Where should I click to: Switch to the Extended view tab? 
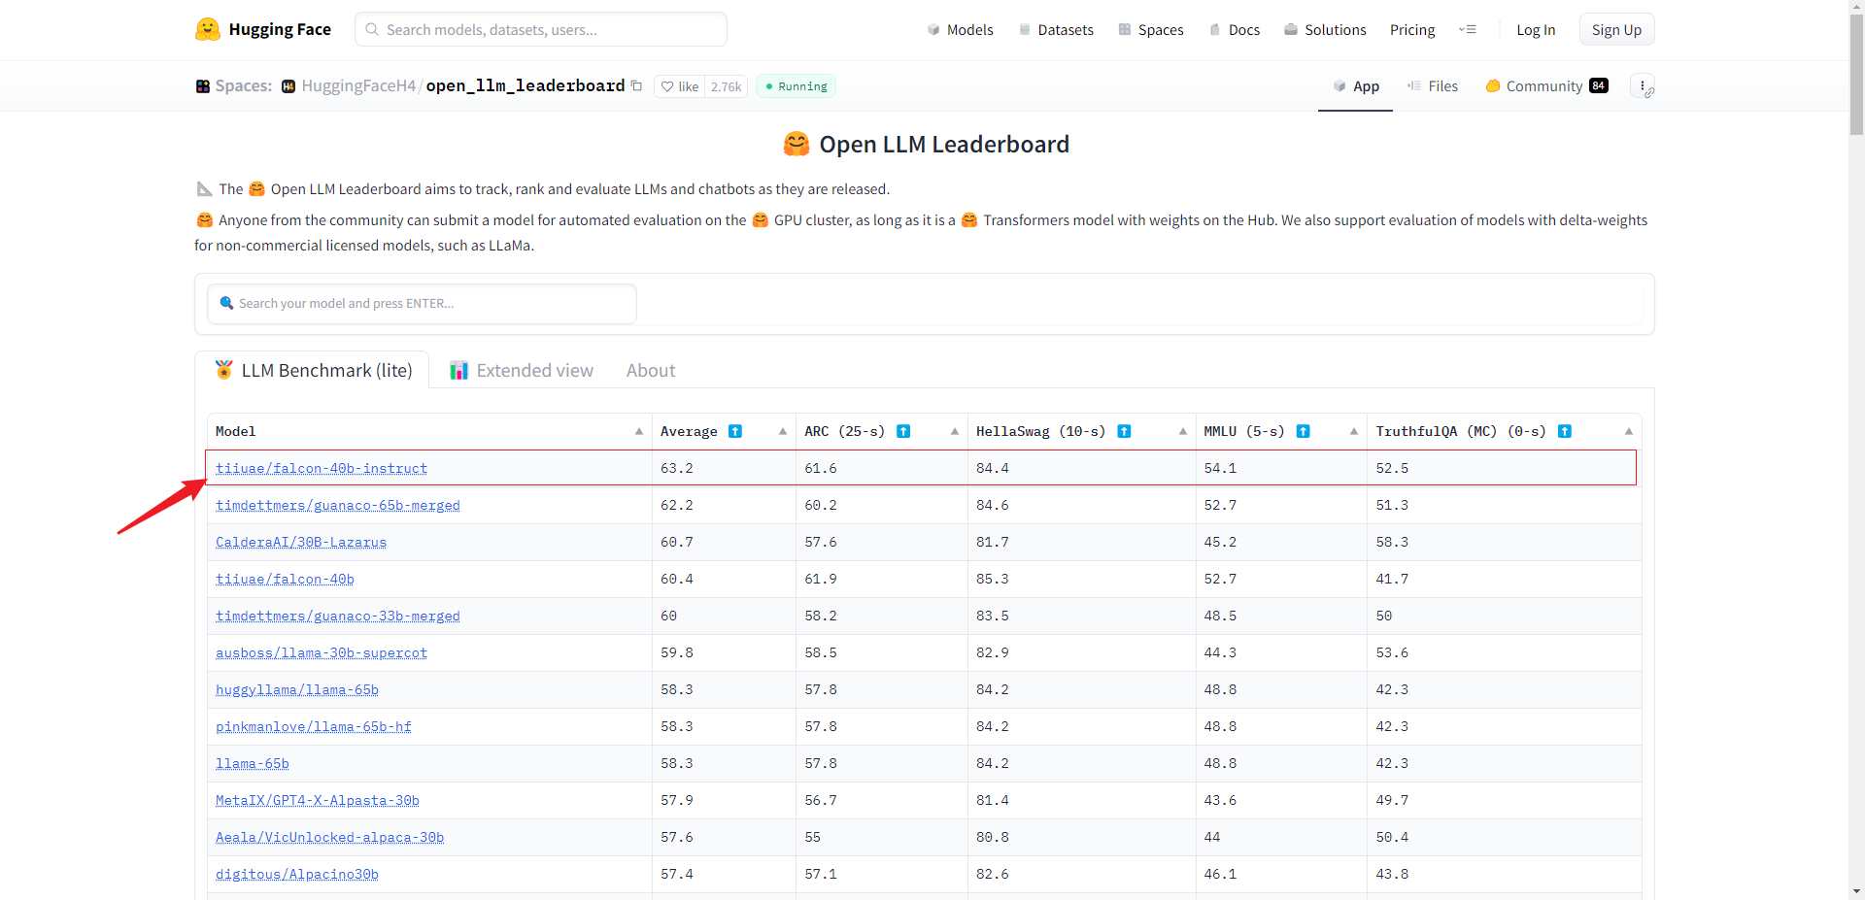click(522, 370)
